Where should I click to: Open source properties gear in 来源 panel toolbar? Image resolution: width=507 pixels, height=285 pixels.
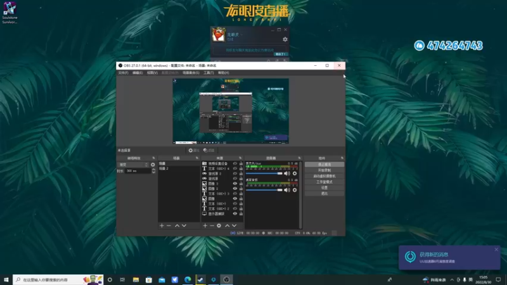click(219, 225)
